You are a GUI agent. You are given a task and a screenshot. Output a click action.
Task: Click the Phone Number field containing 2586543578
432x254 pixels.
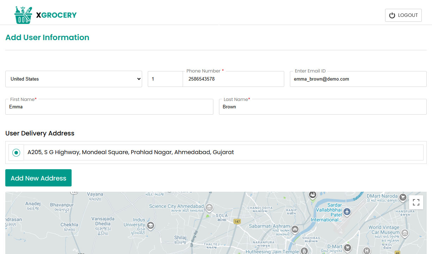point(233,79)
